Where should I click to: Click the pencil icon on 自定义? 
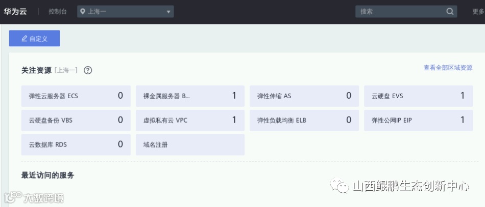[x=23, y=39]
